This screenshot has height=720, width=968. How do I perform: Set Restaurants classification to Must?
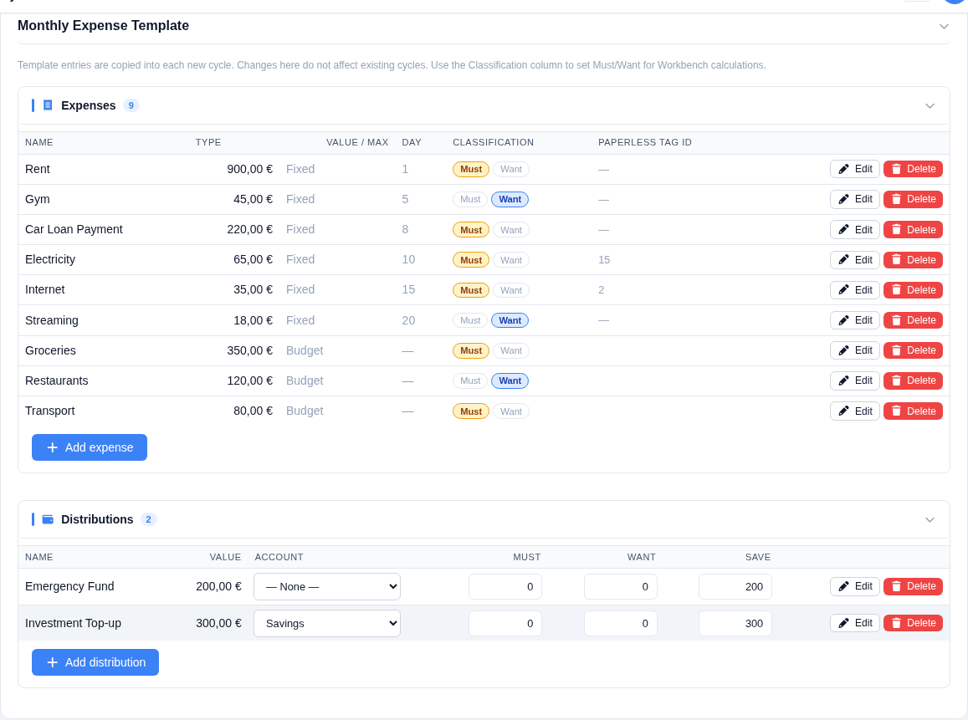470,380
